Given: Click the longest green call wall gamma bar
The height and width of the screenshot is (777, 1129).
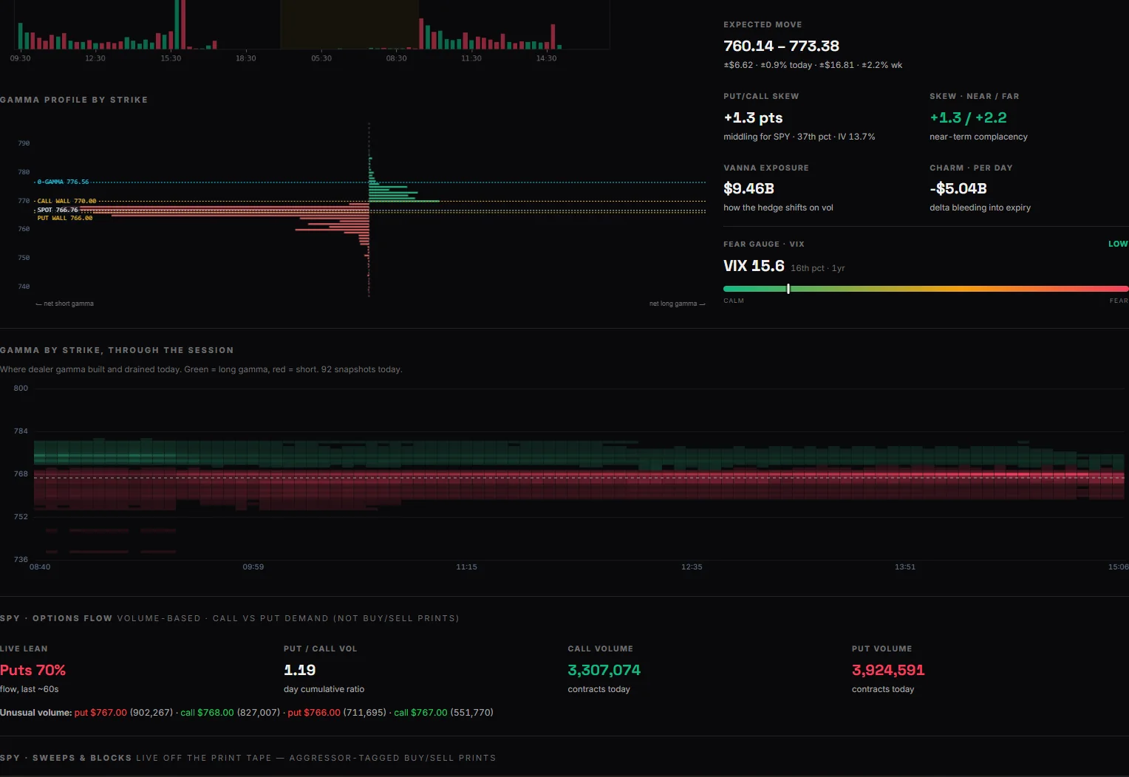Looking at the screenshot, I should (x=404, y=201).
